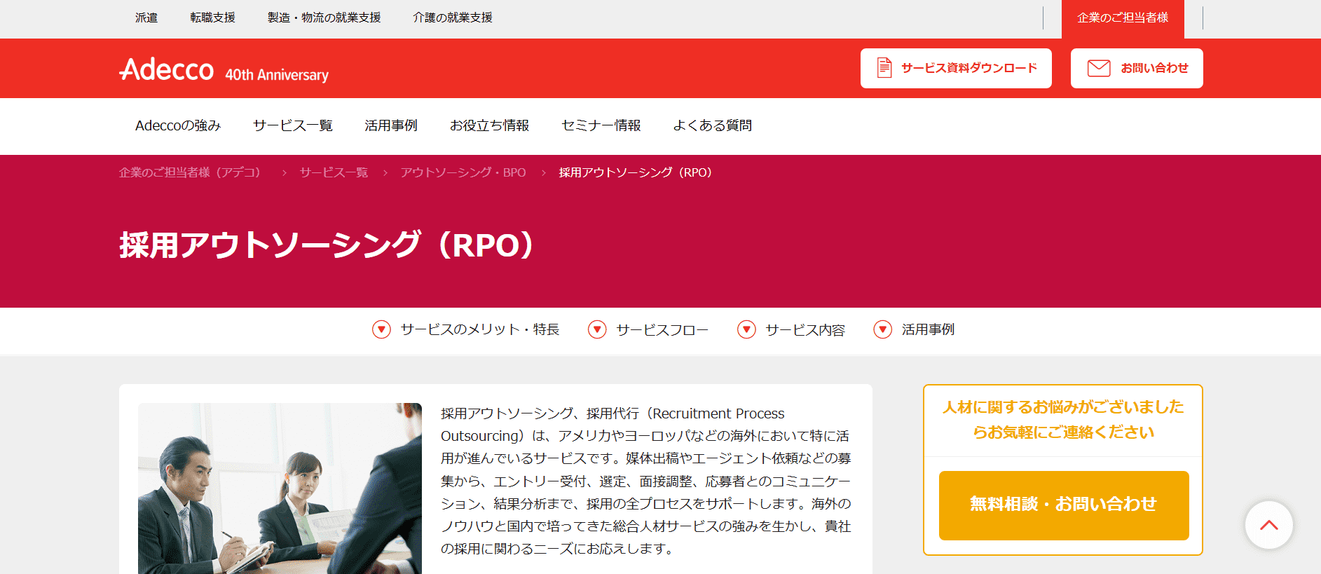The image size is (1321, 574).
Task: Open the セミナー情報 menu
Action: click(601, 125)
